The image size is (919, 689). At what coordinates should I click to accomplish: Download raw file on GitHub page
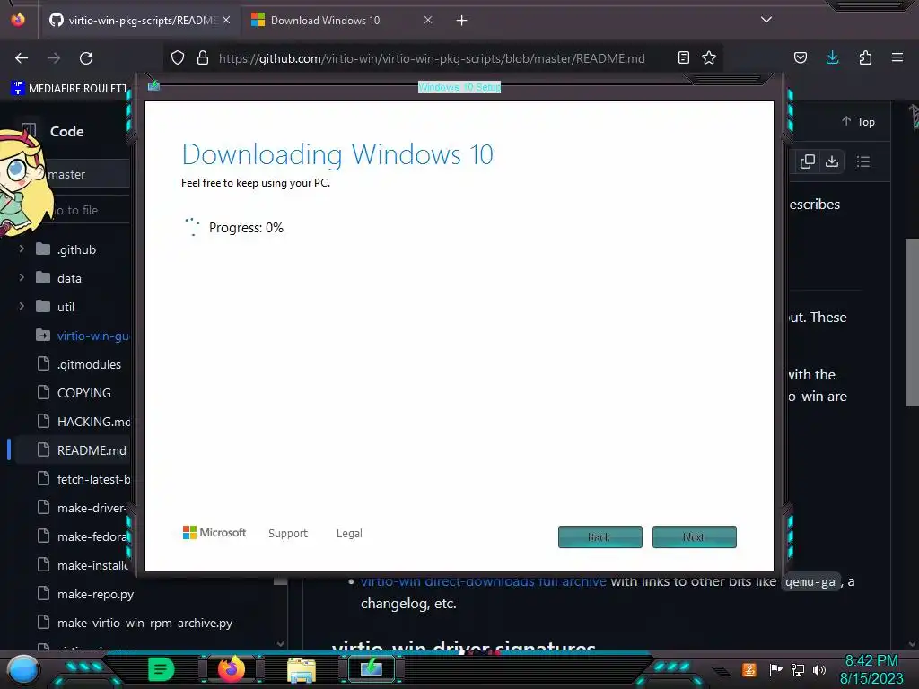click(832, 161)
